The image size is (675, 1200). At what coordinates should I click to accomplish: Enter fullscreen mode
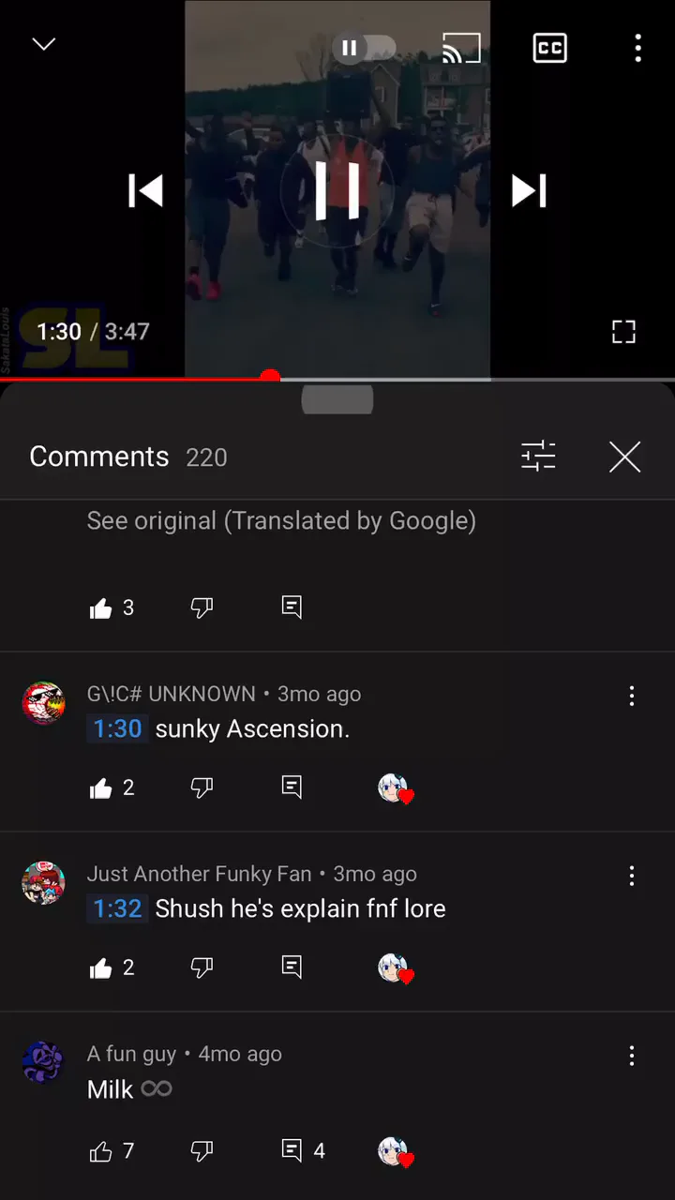(x=623, y=331)
